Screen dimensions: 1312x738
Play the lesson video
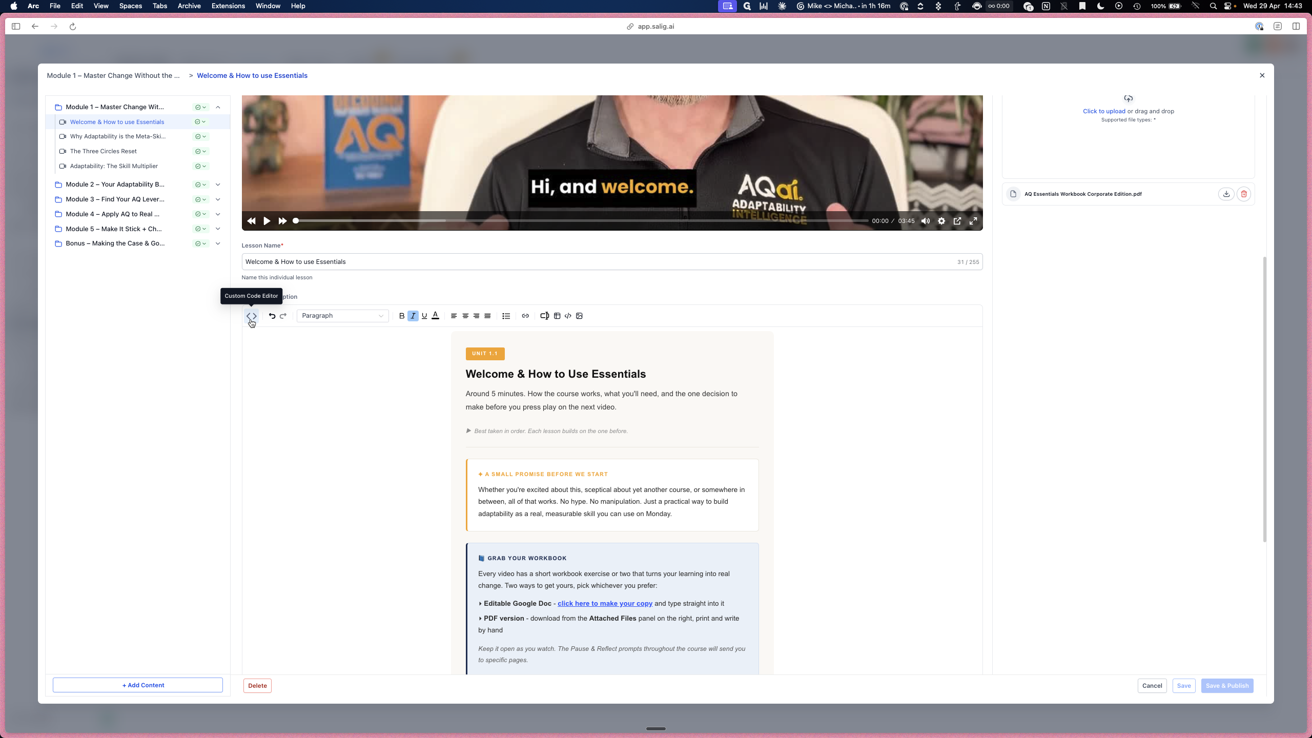[267, 221]
